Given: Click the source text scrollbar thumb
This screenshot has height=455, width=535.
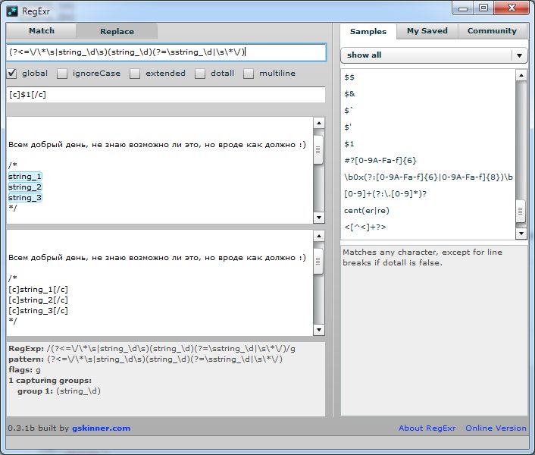Looking at the screenshot, I should 318,150.
